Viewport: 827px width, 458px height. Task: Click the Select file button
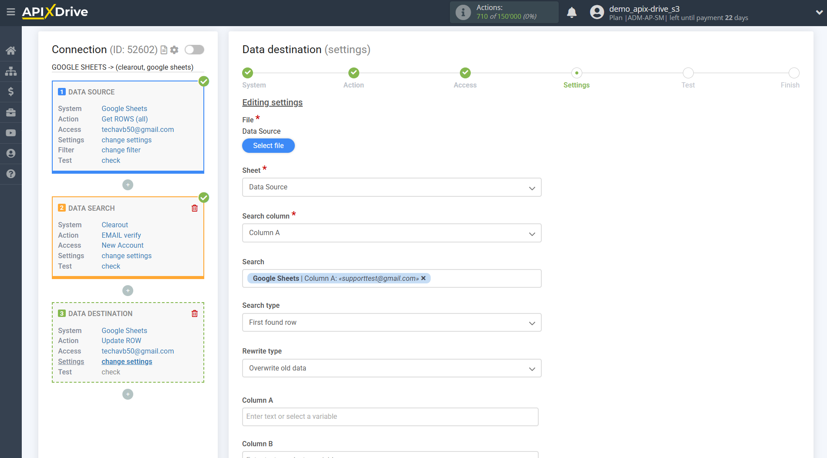click(x=268, y=145)
